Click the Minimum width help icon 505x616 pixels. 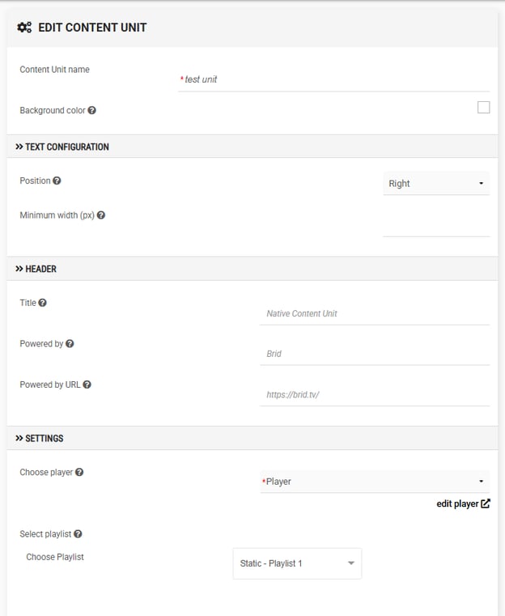pyautogui.click(x=101, y=215)
